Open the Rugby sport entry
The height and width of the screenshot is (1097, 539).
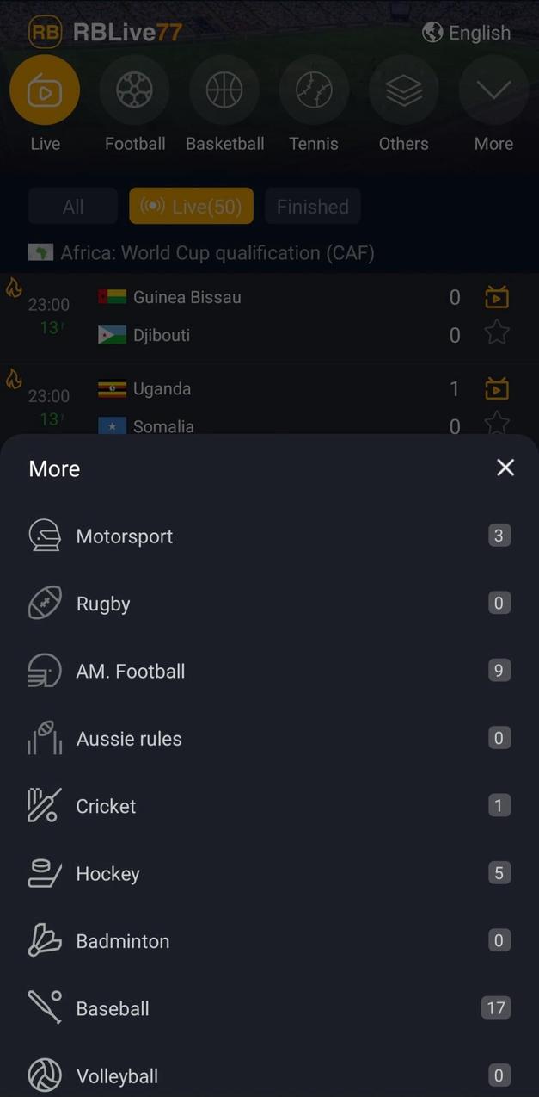[x=103, y=603]
